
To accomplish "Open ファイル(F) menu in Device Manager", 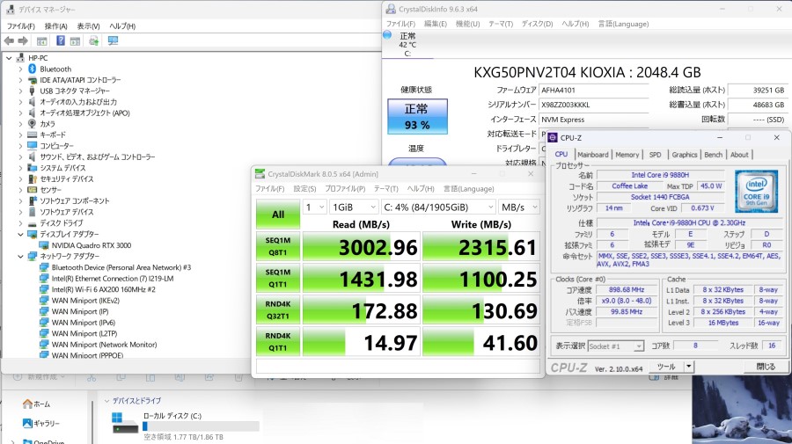I will tap(21, 26).
